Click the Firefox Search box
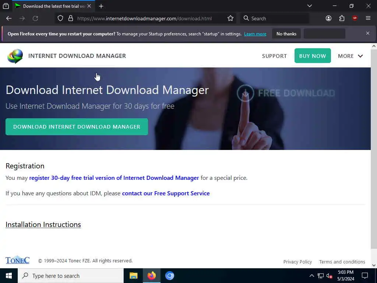Image resolution: width=377 pixels, height=283 pixels. (275, 18)
